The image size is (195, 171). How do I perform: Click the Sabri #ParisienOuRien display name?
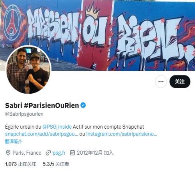(42, 105)
